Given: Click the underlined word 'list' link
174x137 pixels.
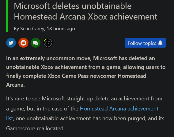Looking at the screenshot, I should tap(9, 118).
